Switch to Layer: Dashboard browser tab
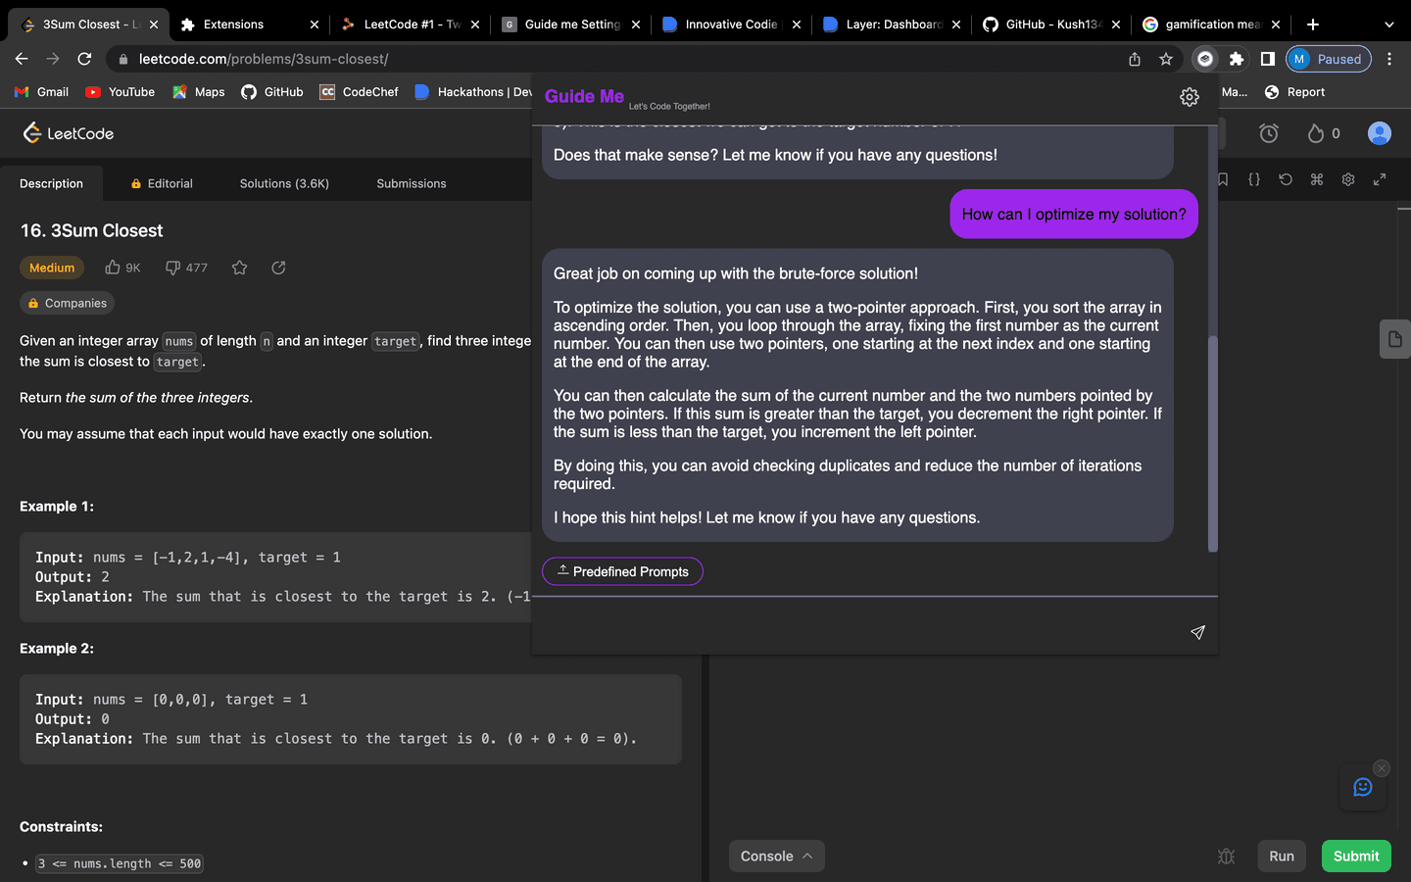 point(894,24)
